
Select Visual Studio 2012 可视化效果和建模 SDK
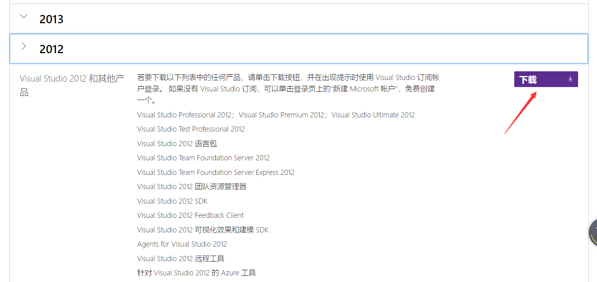coord(203,230)
